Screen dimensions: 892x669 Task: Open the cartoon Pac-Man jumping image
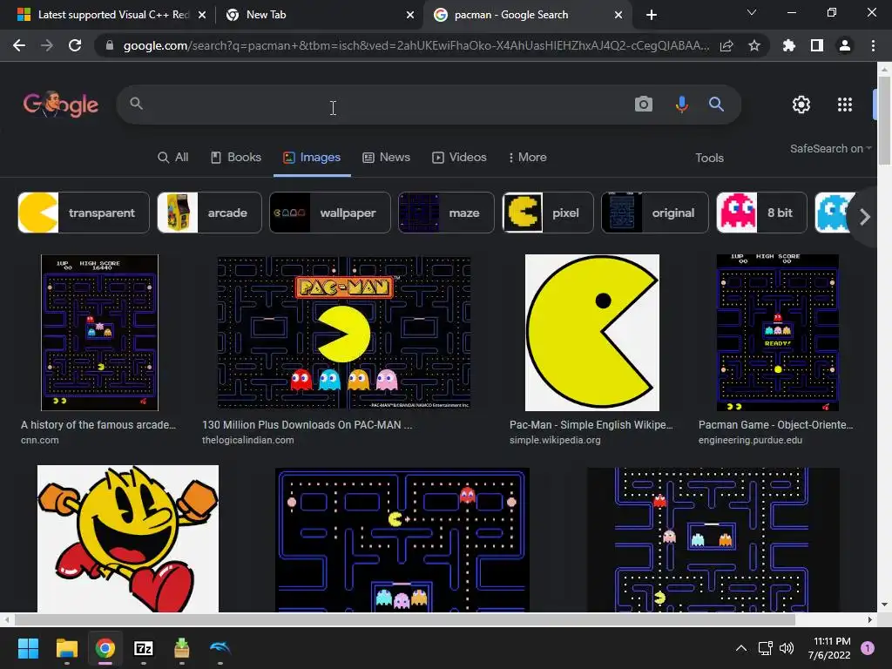[128, 538]
